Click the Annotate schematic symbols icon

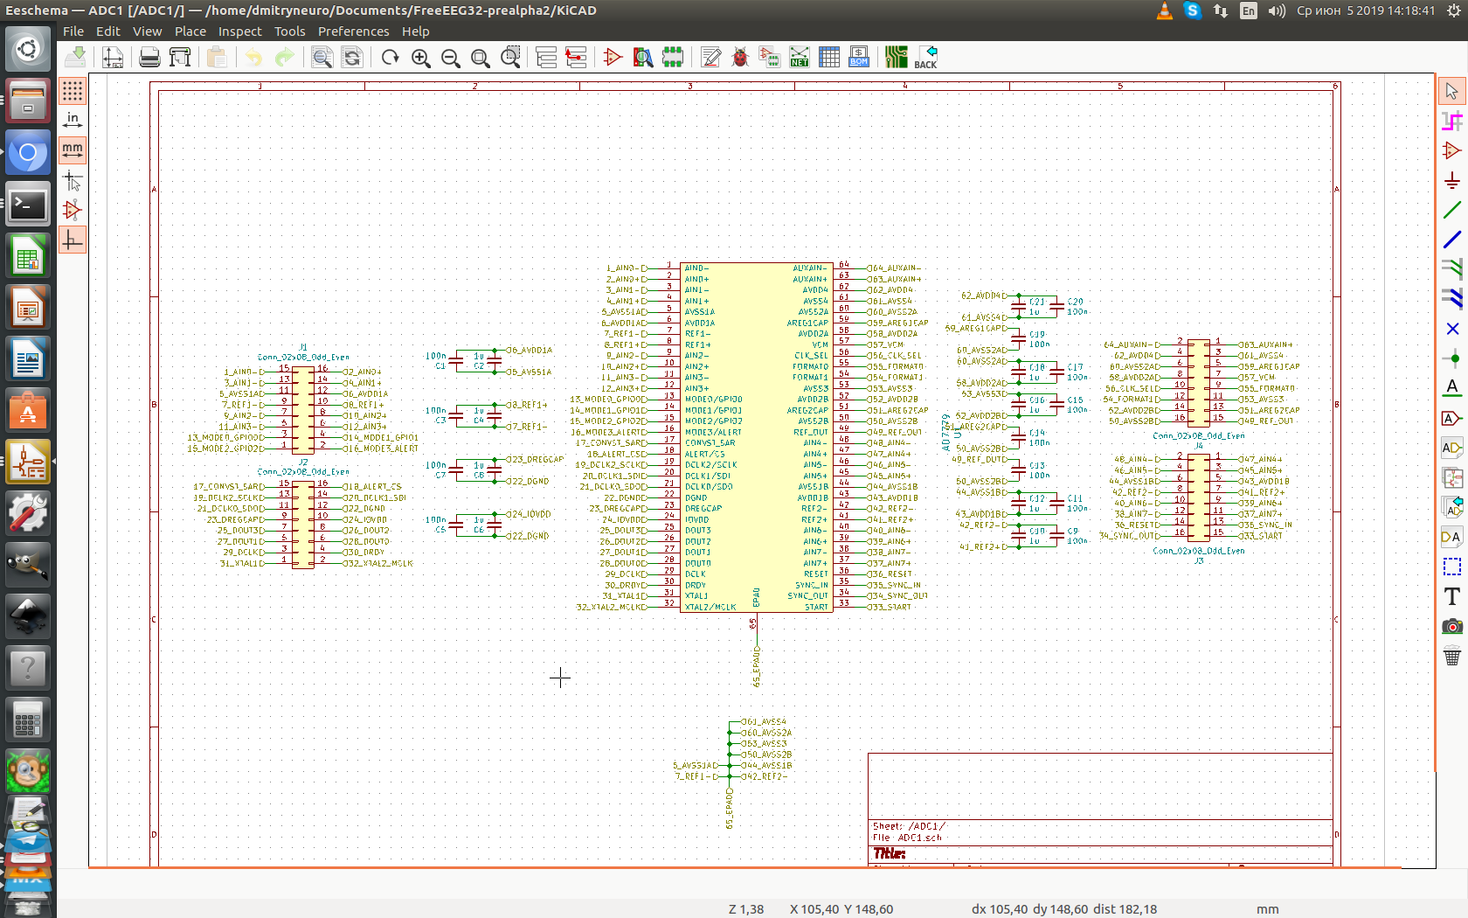coord(710,58)
